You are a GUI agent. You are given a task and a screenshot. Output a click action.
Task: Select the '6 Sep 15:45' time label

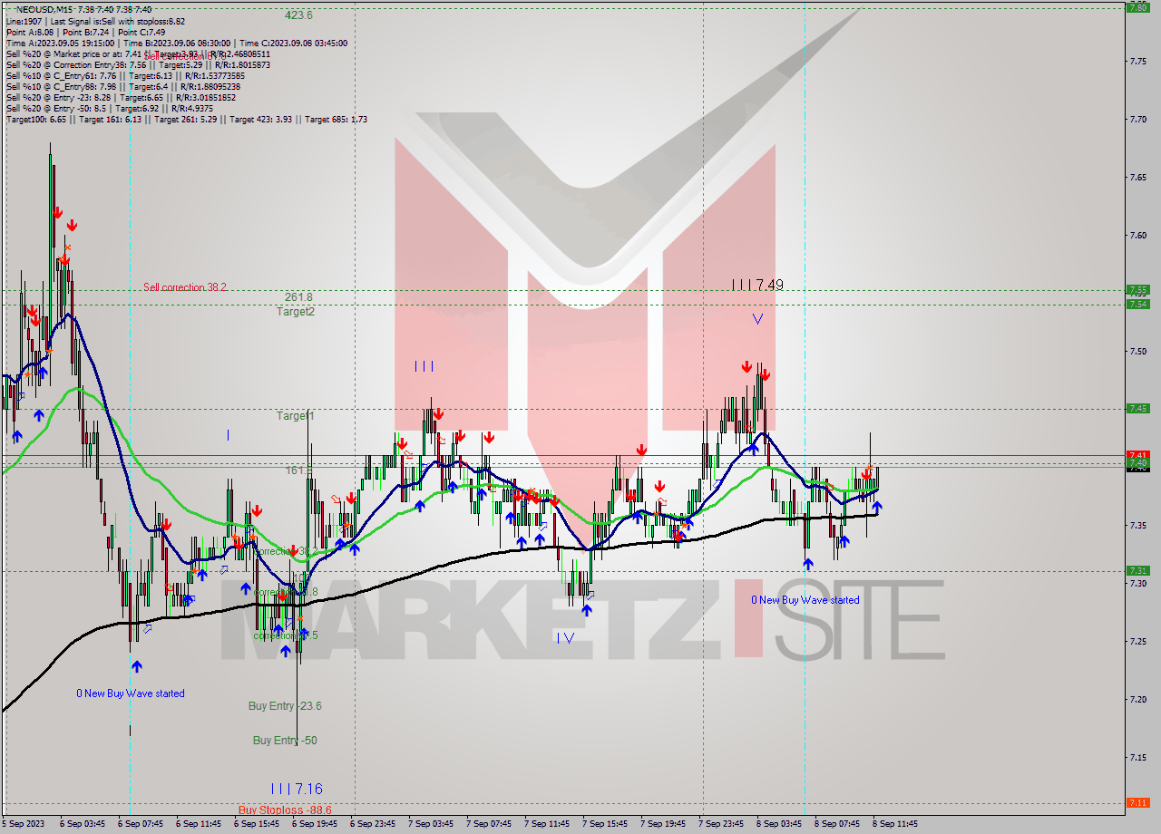tap(257, 824)
